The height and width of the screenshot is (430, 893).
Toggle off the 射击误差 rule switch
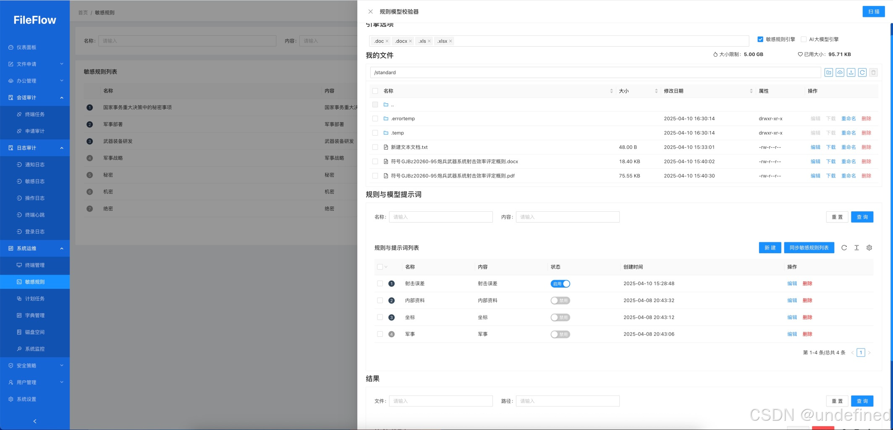coord(560,284)
